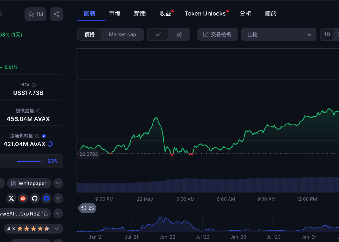Screen dimensions: 339x242
Task: Open the Facebook page icon
Action: [x=46, y=198]
